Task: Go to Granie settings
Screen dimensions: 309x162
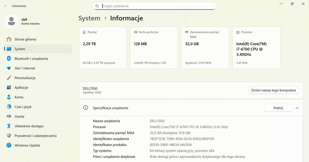Action: tap(37, 116)
